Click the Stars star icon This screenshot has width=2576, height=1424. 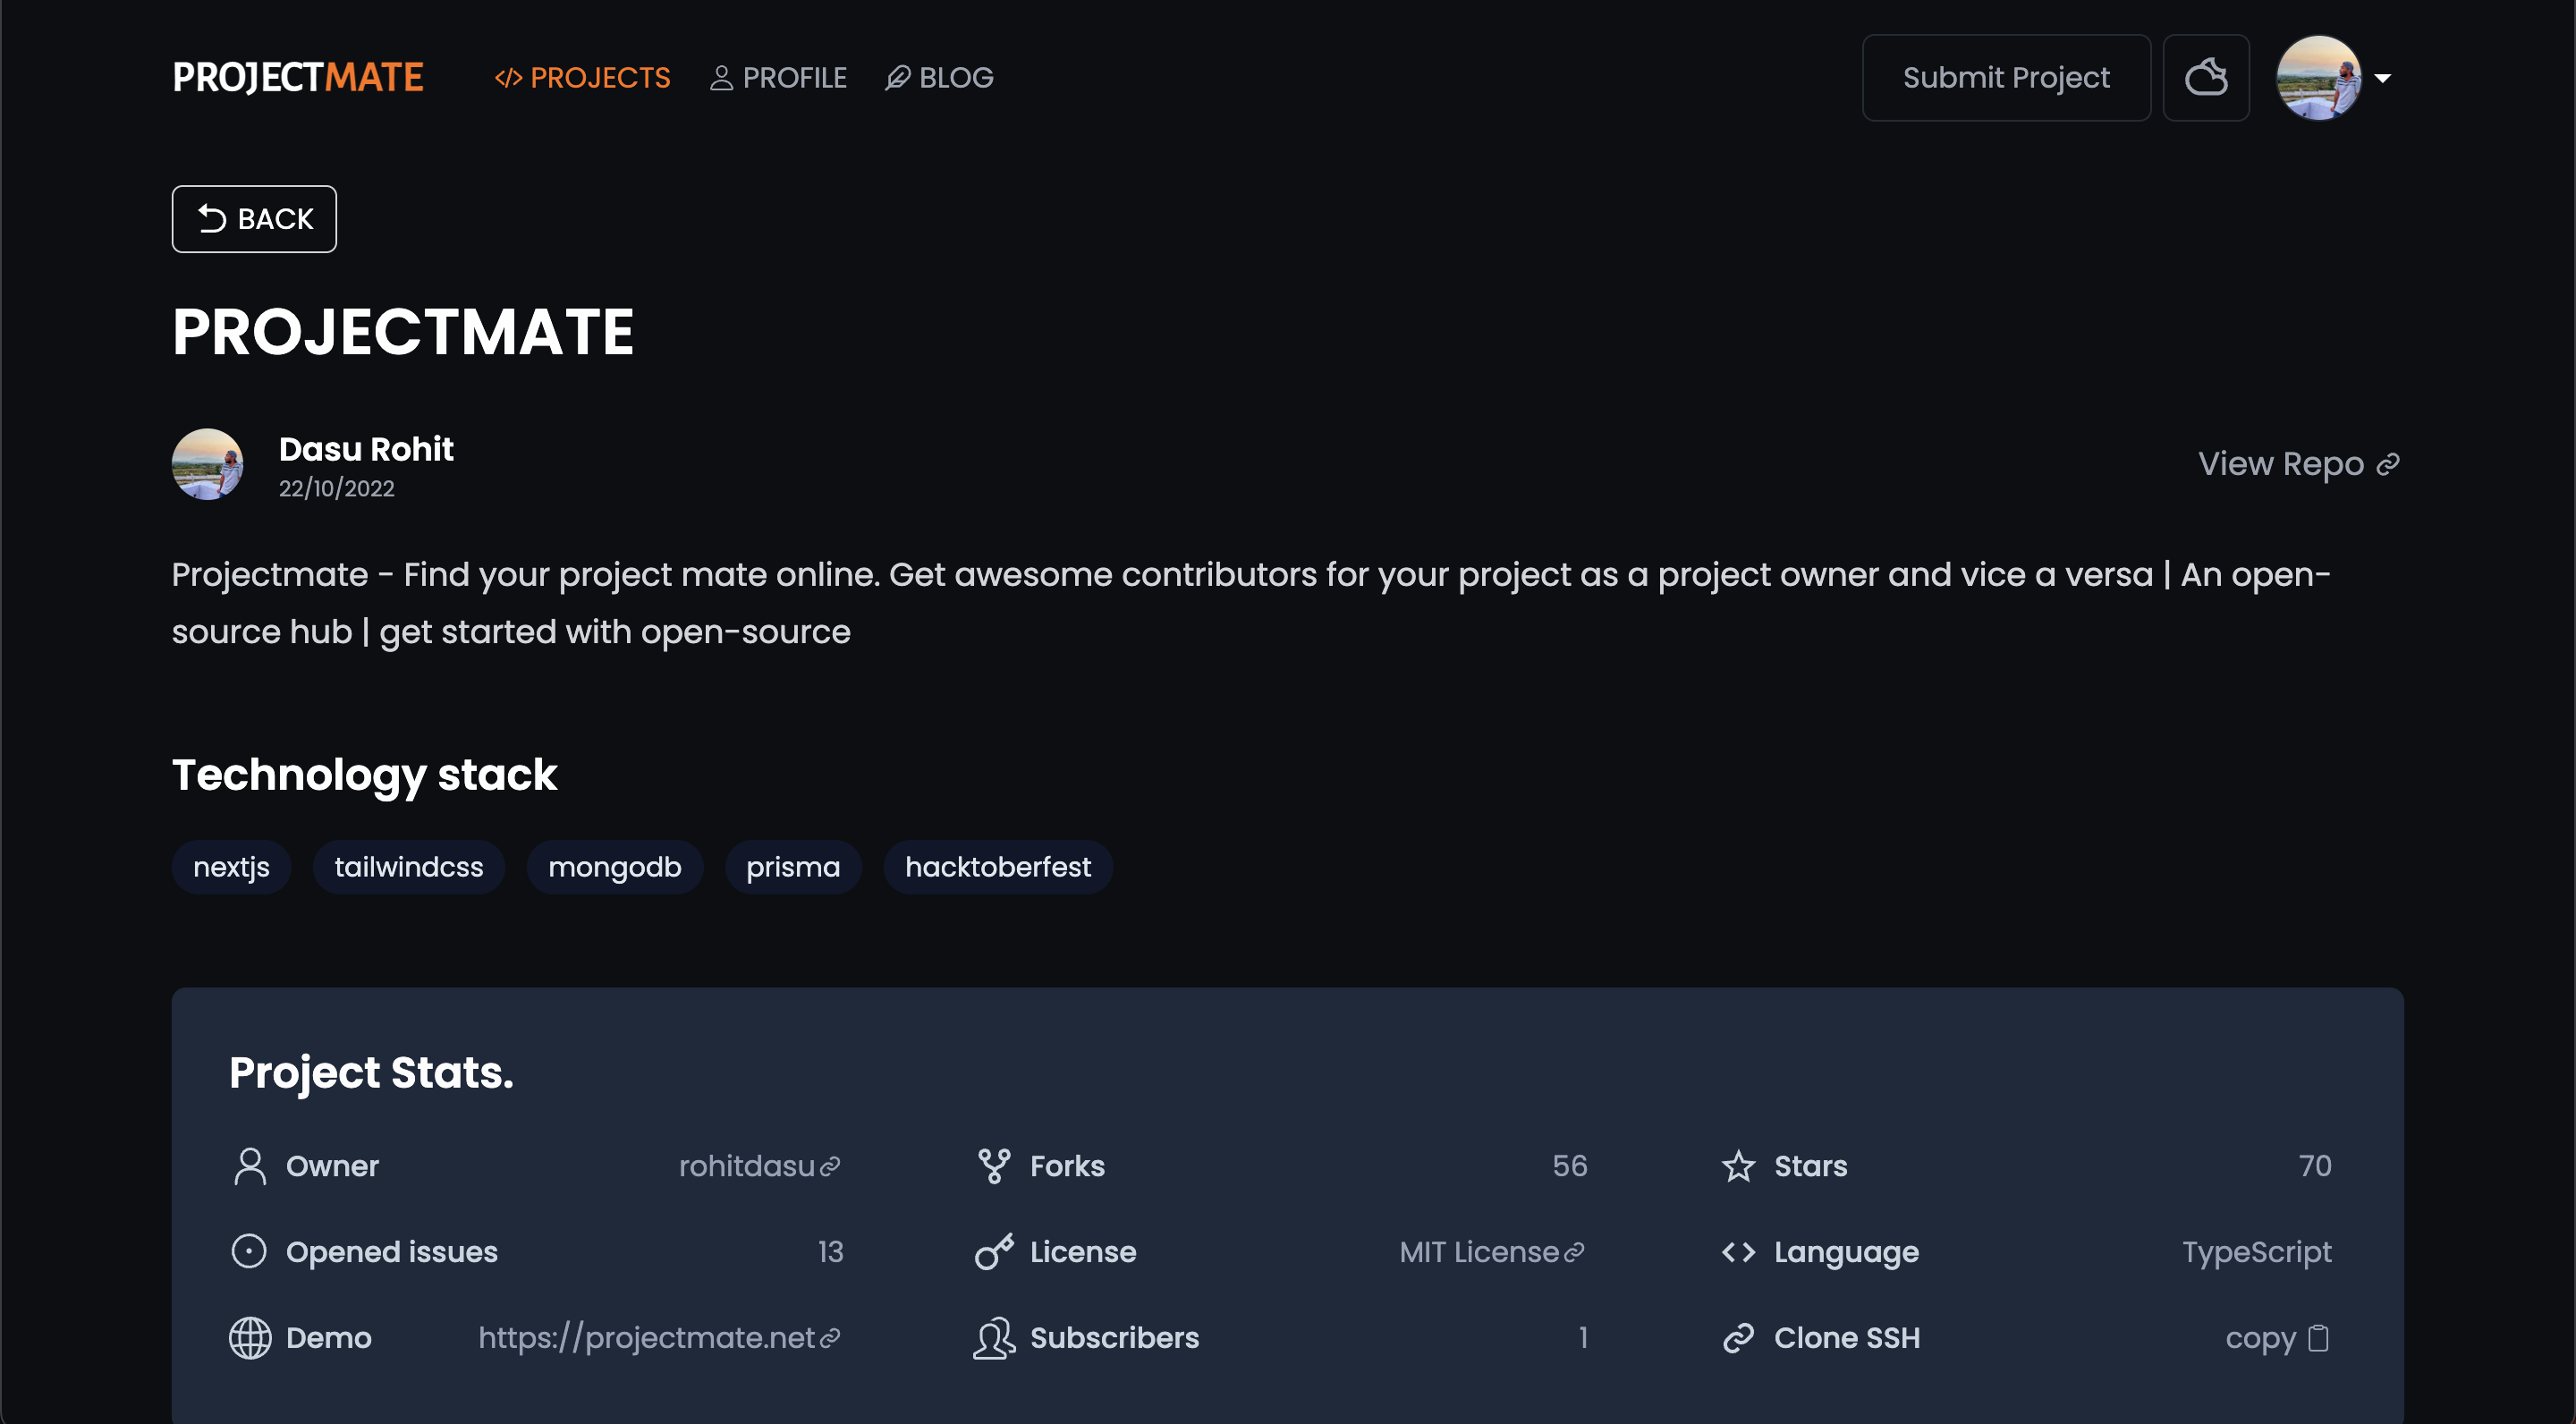click(x=1739, y=1166)
